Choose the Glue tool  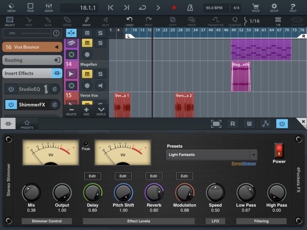[x=48, y=22]
